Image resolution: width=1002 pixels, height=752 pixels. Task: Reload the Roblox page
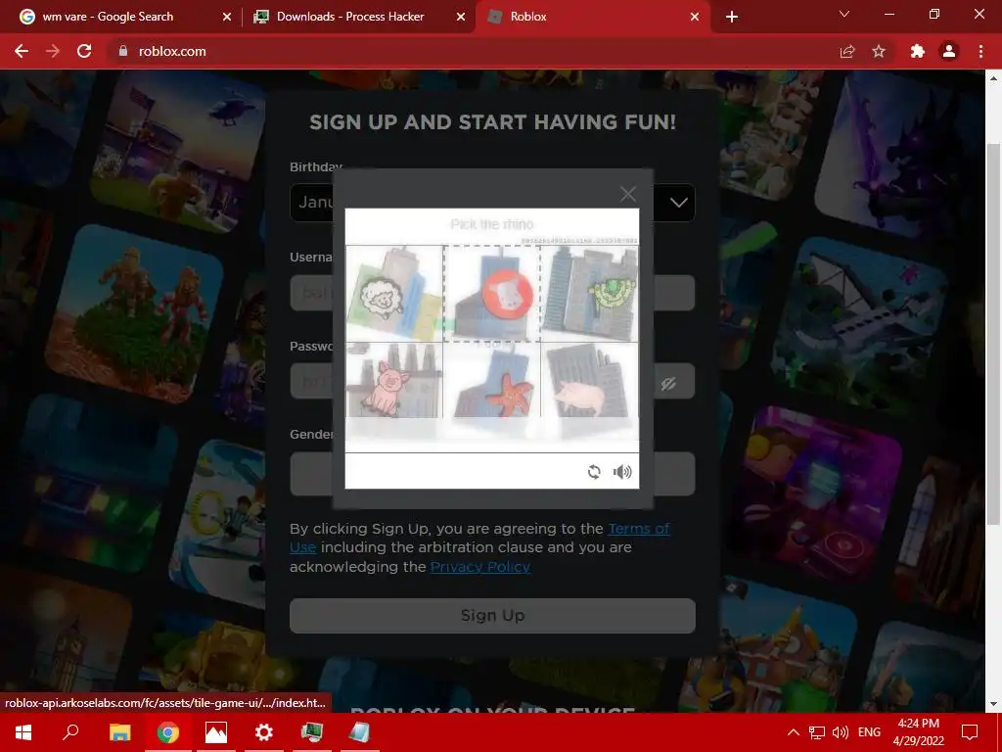click(84, 51)
